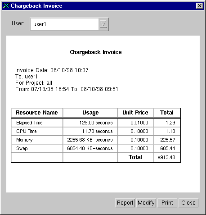Screen dimensions: 206x215
Task: Click the Report button
Action: (x=125, y=203)
